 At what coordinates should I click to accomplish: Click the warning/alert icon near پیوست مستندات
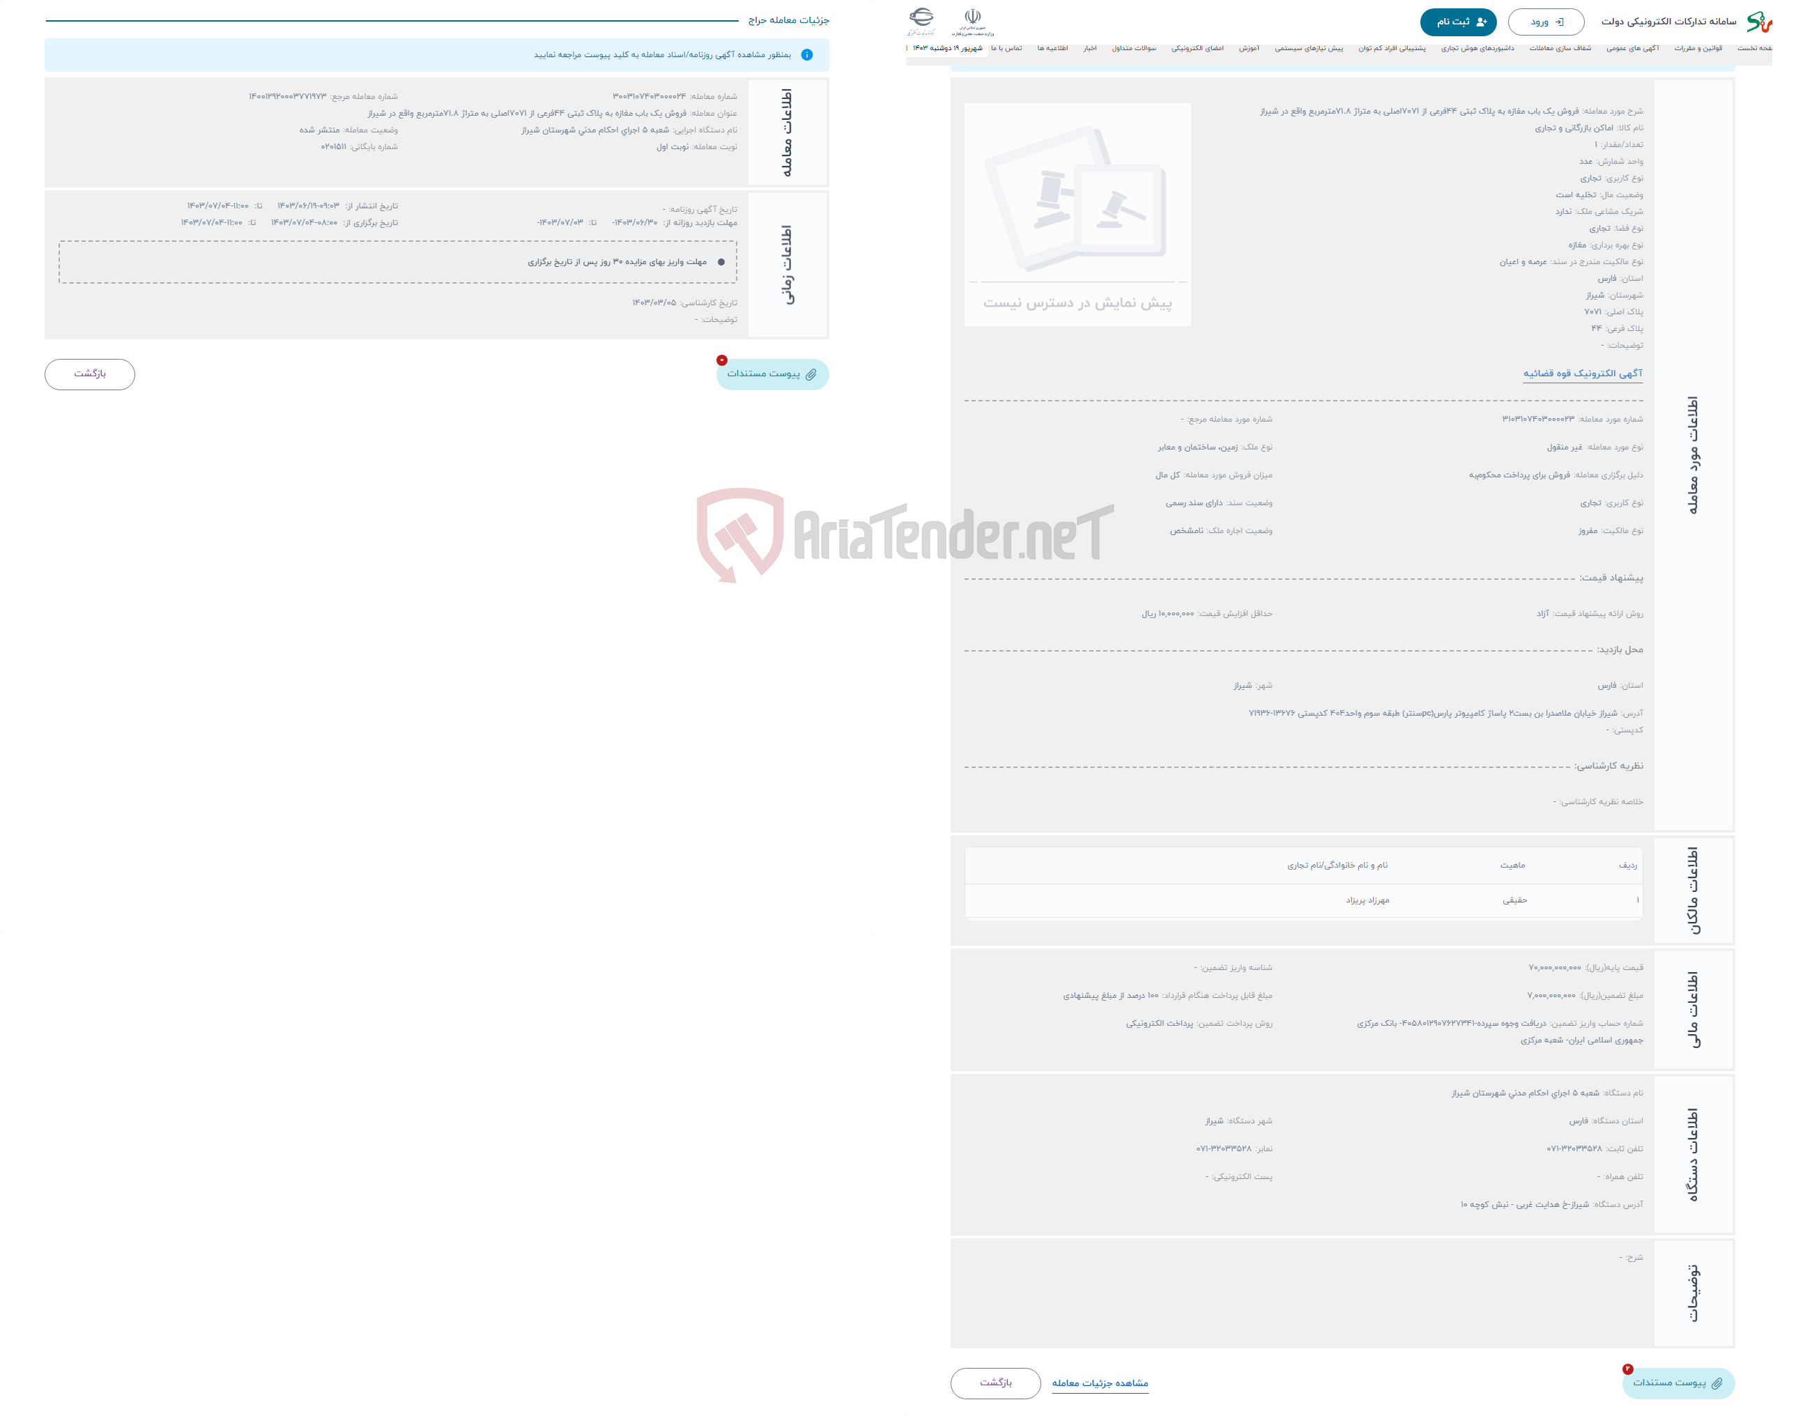click(x=722, y=359)
